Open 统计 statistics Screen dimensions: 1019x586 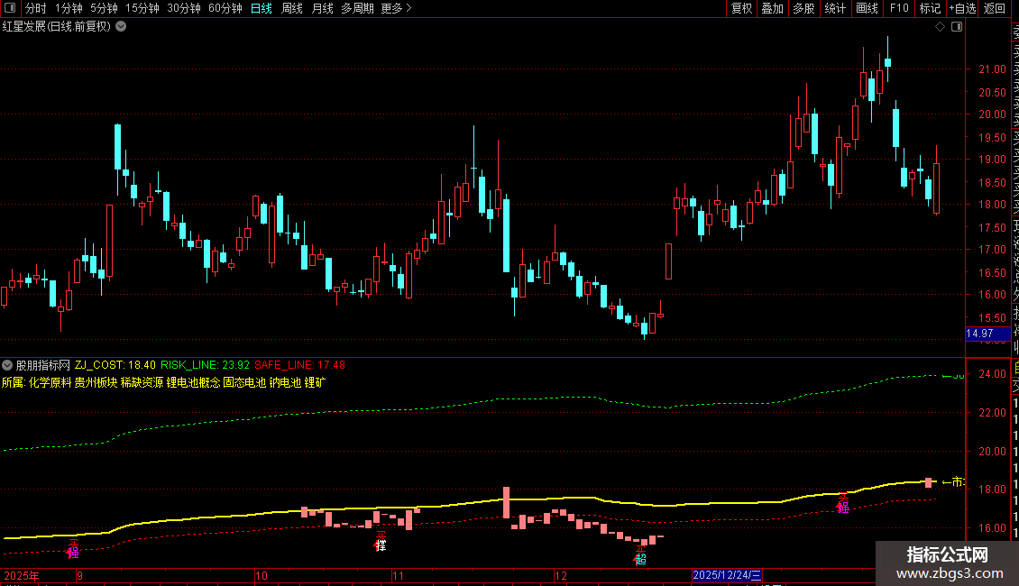tap(835, 8)
